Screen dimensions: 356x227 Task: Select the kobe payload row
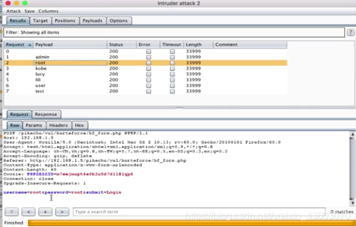click(146, 69)
